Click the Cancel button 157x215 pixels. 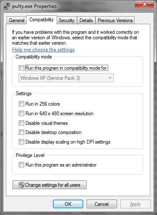tap(102, 204)
